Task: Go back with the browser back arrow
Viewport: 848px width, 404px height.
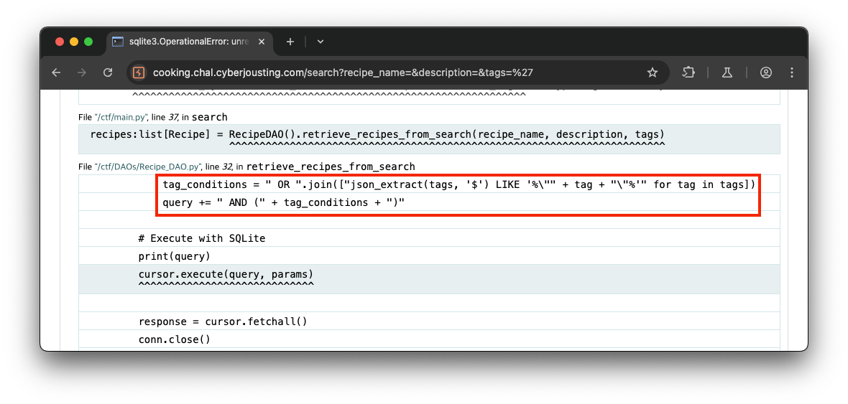Action: (x=56, y=72)
